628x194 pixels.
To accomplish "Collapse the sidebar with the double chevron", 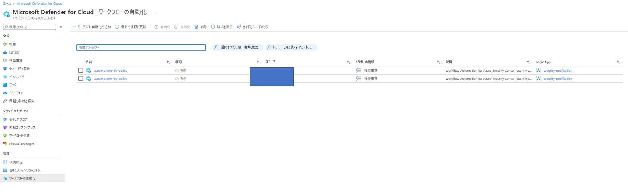I will tap(61, 27).
